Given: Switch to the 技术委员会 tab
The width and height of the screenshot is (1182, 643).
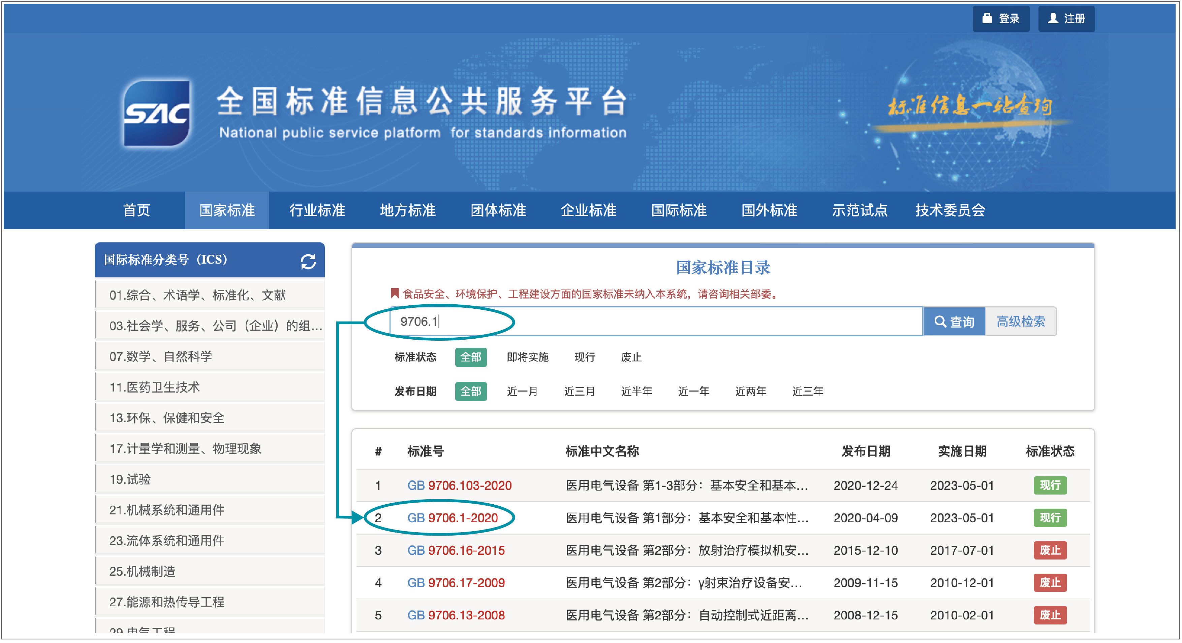Looking at the screenshot, I should tap(950, 210).
